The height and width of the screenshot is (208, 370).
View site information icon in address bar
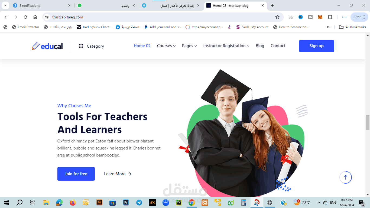click(x=47, y=17)
